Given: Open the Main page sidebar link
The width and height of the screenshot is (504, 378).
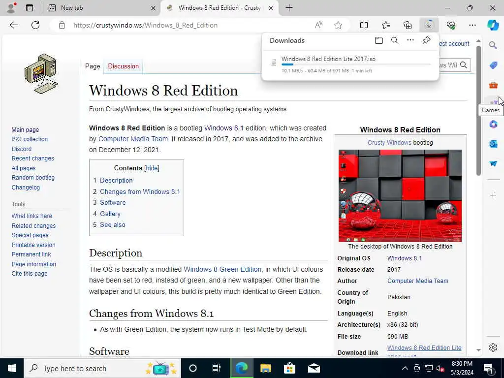Looking at the screenshot, I should 25,130.
